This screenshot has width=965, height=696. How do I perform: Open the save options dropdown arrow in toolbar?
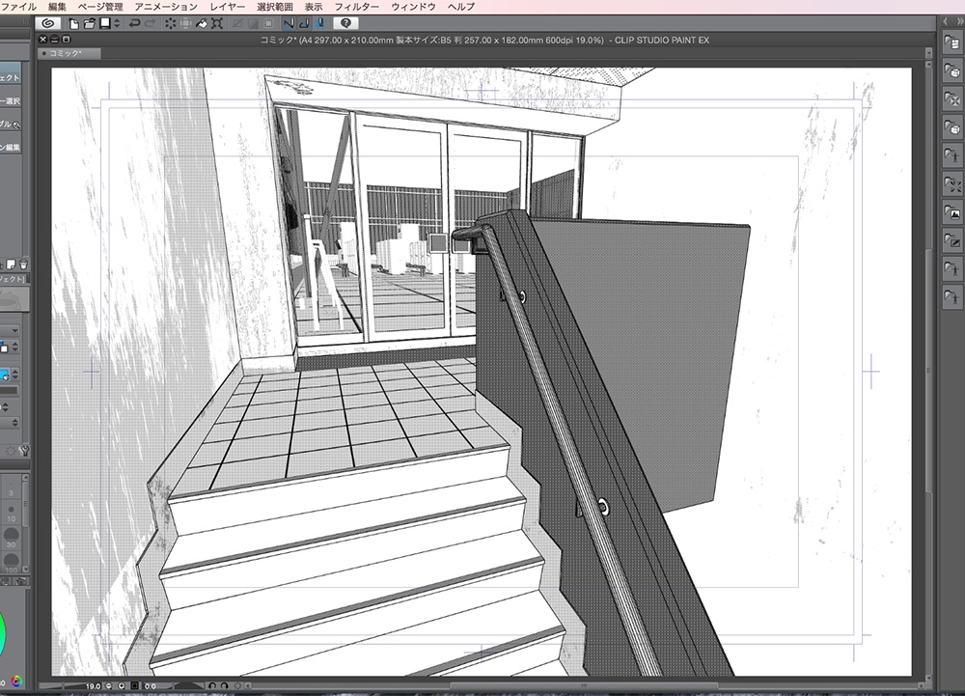pos(118,22)
